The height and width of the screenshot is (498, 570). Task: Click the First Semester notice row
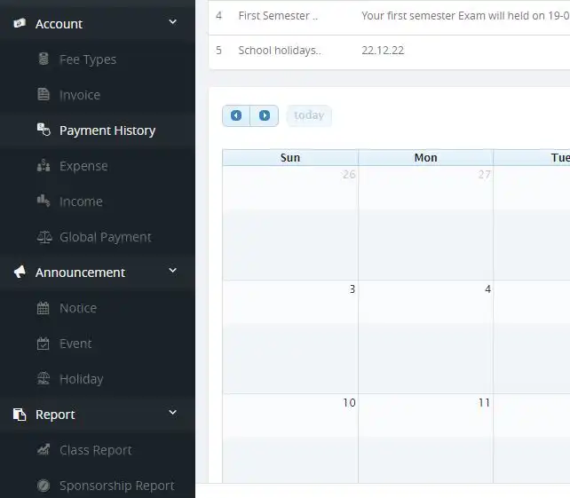click(278, 16)
